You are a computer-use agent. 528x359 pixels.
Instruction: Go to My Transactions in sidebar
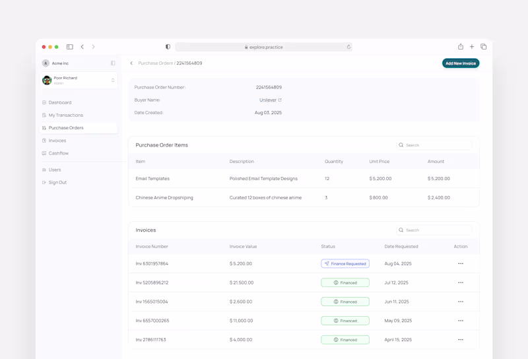[x=65, y=115]
